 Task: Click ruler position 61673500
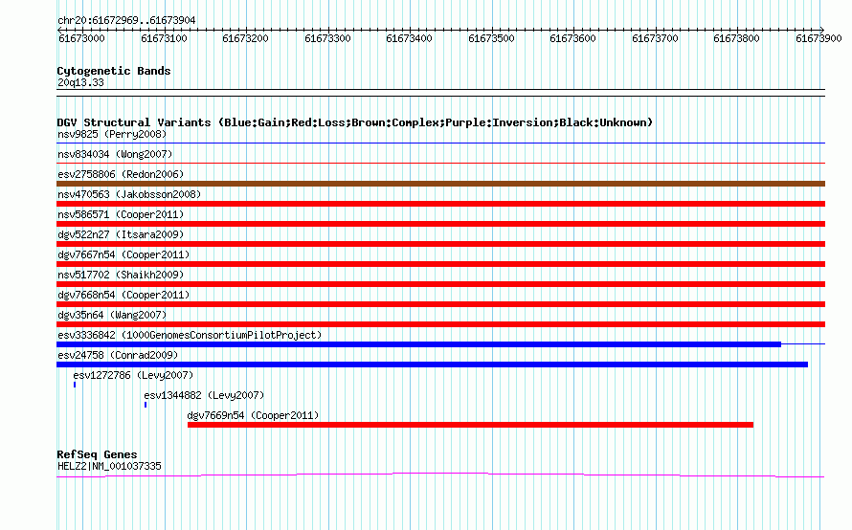[x=491, y=38]
